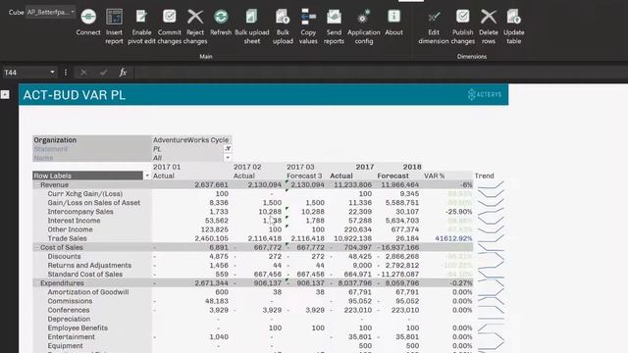
Task: Click the Send reports icon
Action: (x=334, y=17)
